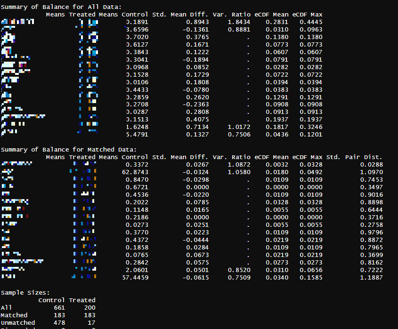Click the Std. Pair Dist. value 0.0288
This screenshot has width=398, height=329.
[371, 165]
